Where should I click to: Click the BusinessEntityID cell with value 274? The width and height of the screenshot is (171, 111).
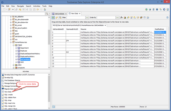click(x=73, y=41)
